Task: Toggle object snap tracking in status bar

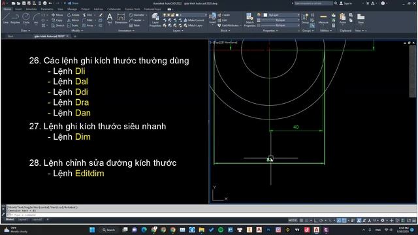Action: [339, 221]
